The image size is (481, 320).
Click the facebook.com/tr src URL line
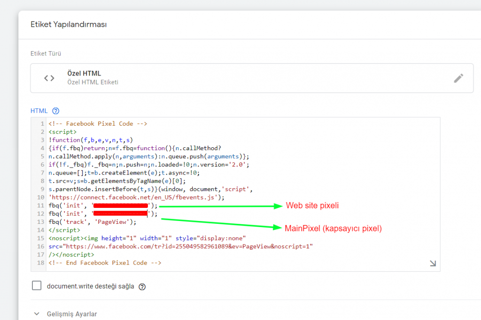[x=181, y=247]
